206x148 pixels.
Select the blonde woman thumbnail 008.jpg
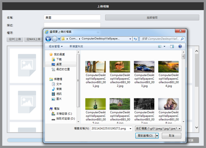click(168, 104)
